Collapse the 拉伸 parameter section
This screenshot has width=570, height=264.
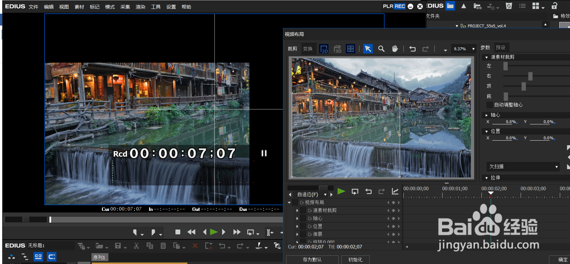487,178
